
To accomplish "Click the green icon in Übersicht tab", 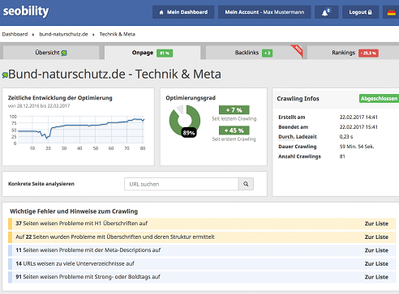I will click(x=64, y=53).
